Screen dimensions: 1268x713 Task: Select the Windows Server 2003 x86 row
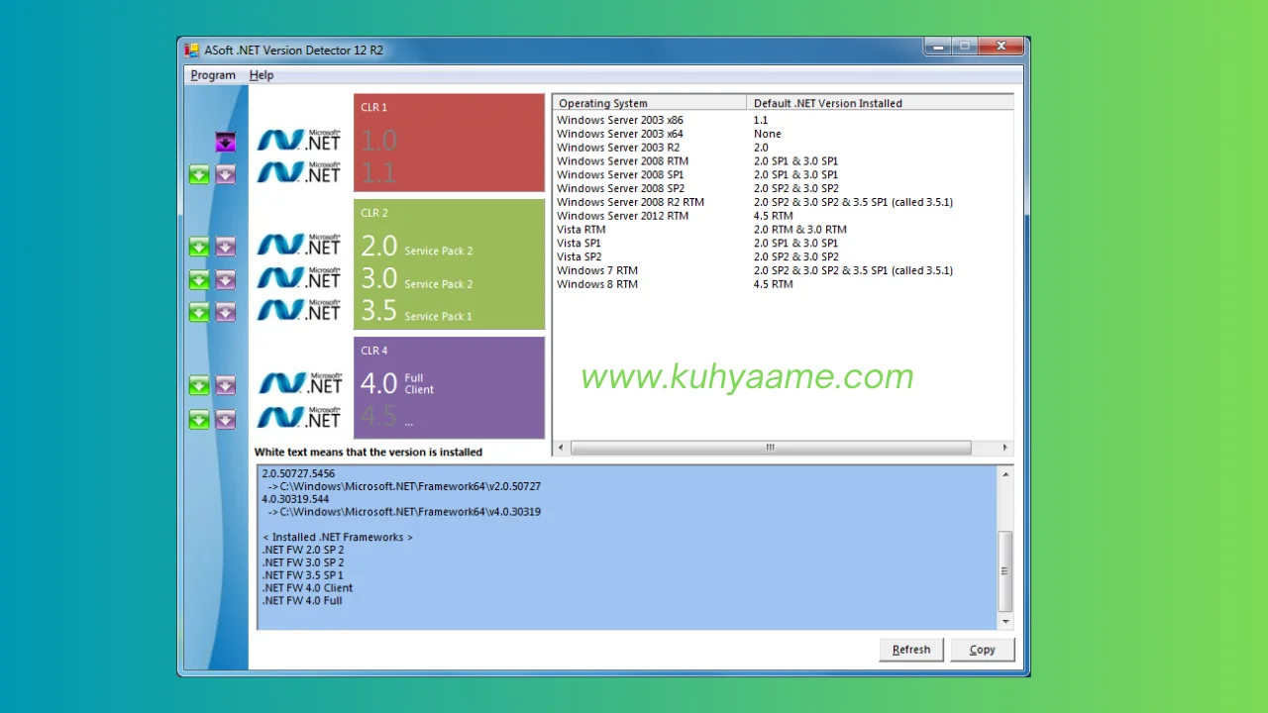point(783,120)
